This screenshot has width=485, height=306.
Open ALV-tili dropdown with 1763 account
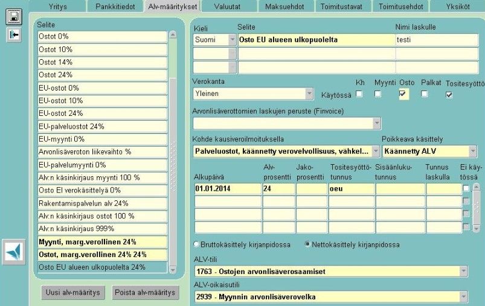click(463, 272)
